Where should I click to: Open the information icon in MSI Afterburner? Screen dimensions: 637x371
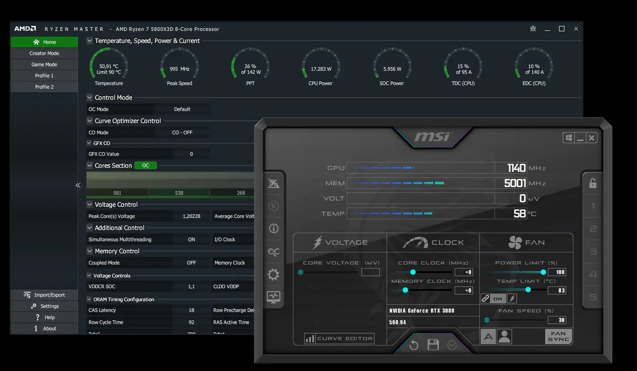pos(273,229)
